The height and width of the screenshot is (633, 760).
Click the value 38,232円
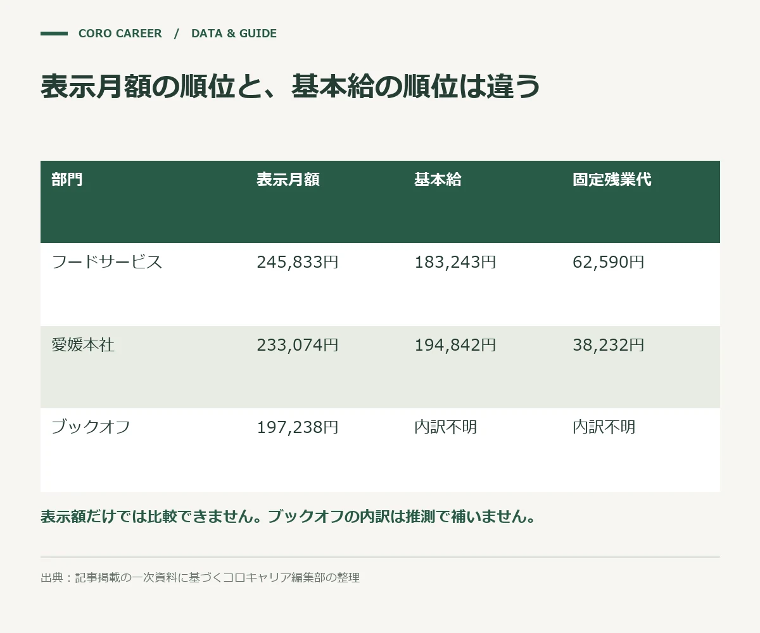609,345
